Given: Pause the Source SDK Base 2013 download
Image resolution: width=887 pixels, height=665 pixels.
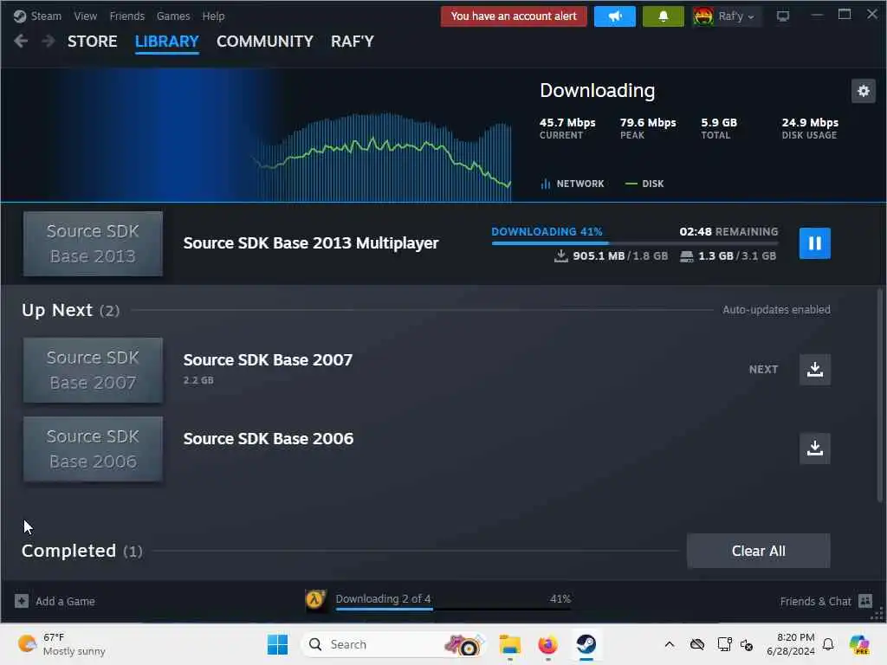Looking at the screenshot, I should pyautogui.click(x=814, y=243).
